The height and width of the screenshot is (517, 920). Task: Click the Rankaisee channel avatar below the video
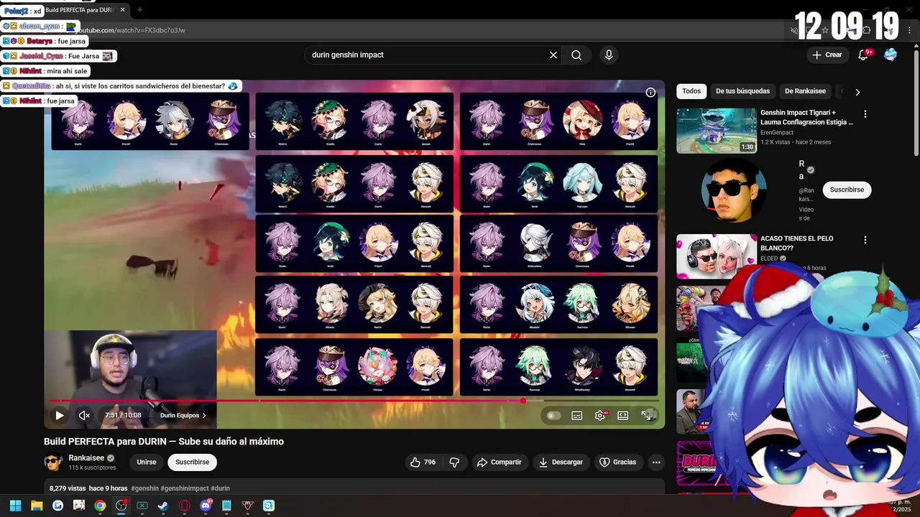pos(53,462)
